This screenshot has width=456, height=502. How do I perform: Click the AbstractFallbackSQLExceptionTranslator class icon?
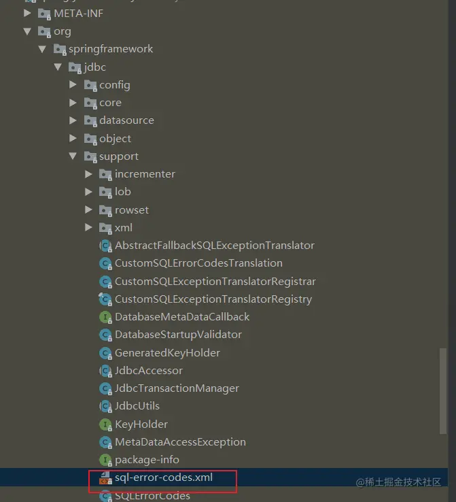tap(105, 246)
